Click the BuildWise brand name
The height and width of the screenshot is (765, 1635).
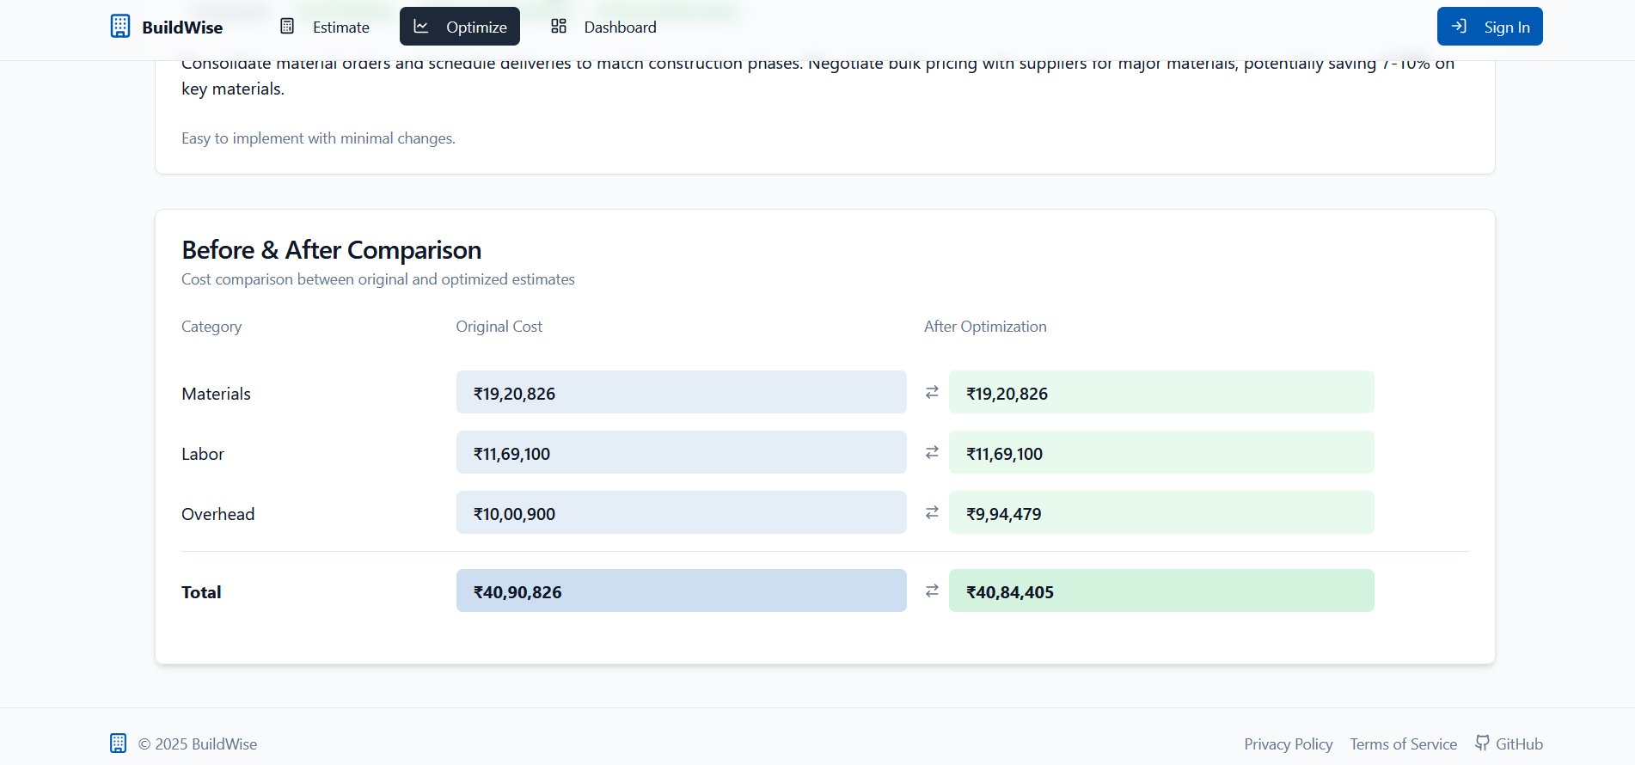[x=182, y=28]
